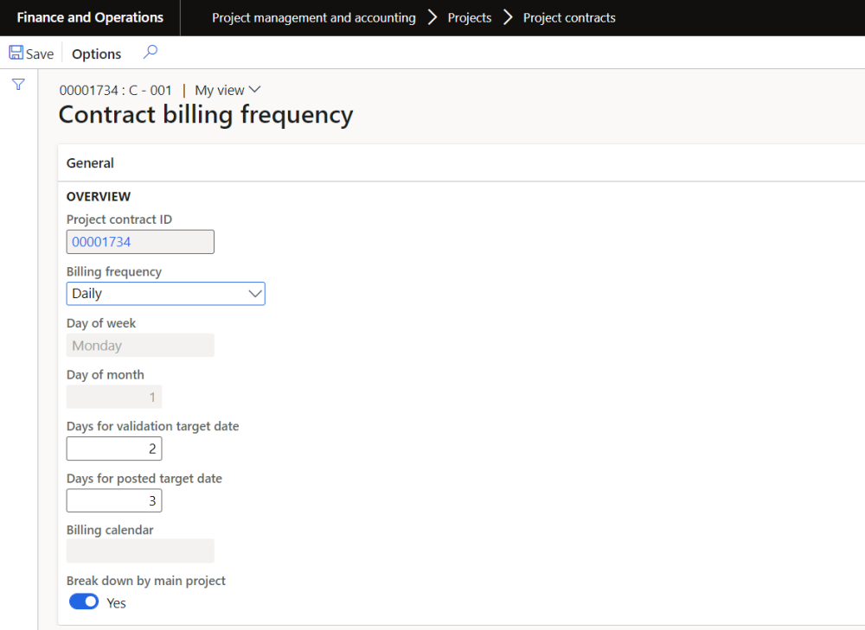Click the Billing calendar field
The width and height of the screenshot is (865, 630).
[140, 551]
